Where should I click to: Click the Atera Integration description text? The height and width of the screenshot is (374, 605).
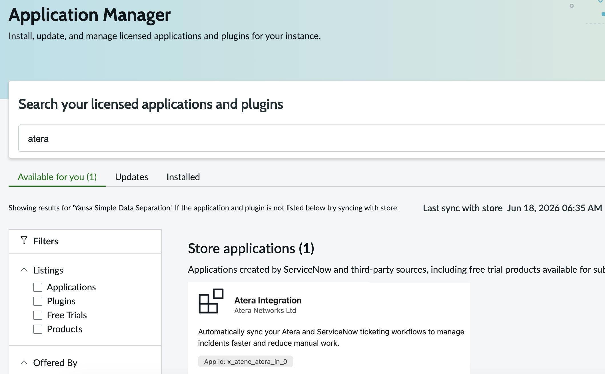click(331, 337)
